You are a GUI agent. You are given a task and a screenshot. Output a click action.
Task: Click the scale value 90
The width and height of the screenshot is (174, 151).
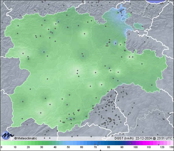[x=122, y=147]
